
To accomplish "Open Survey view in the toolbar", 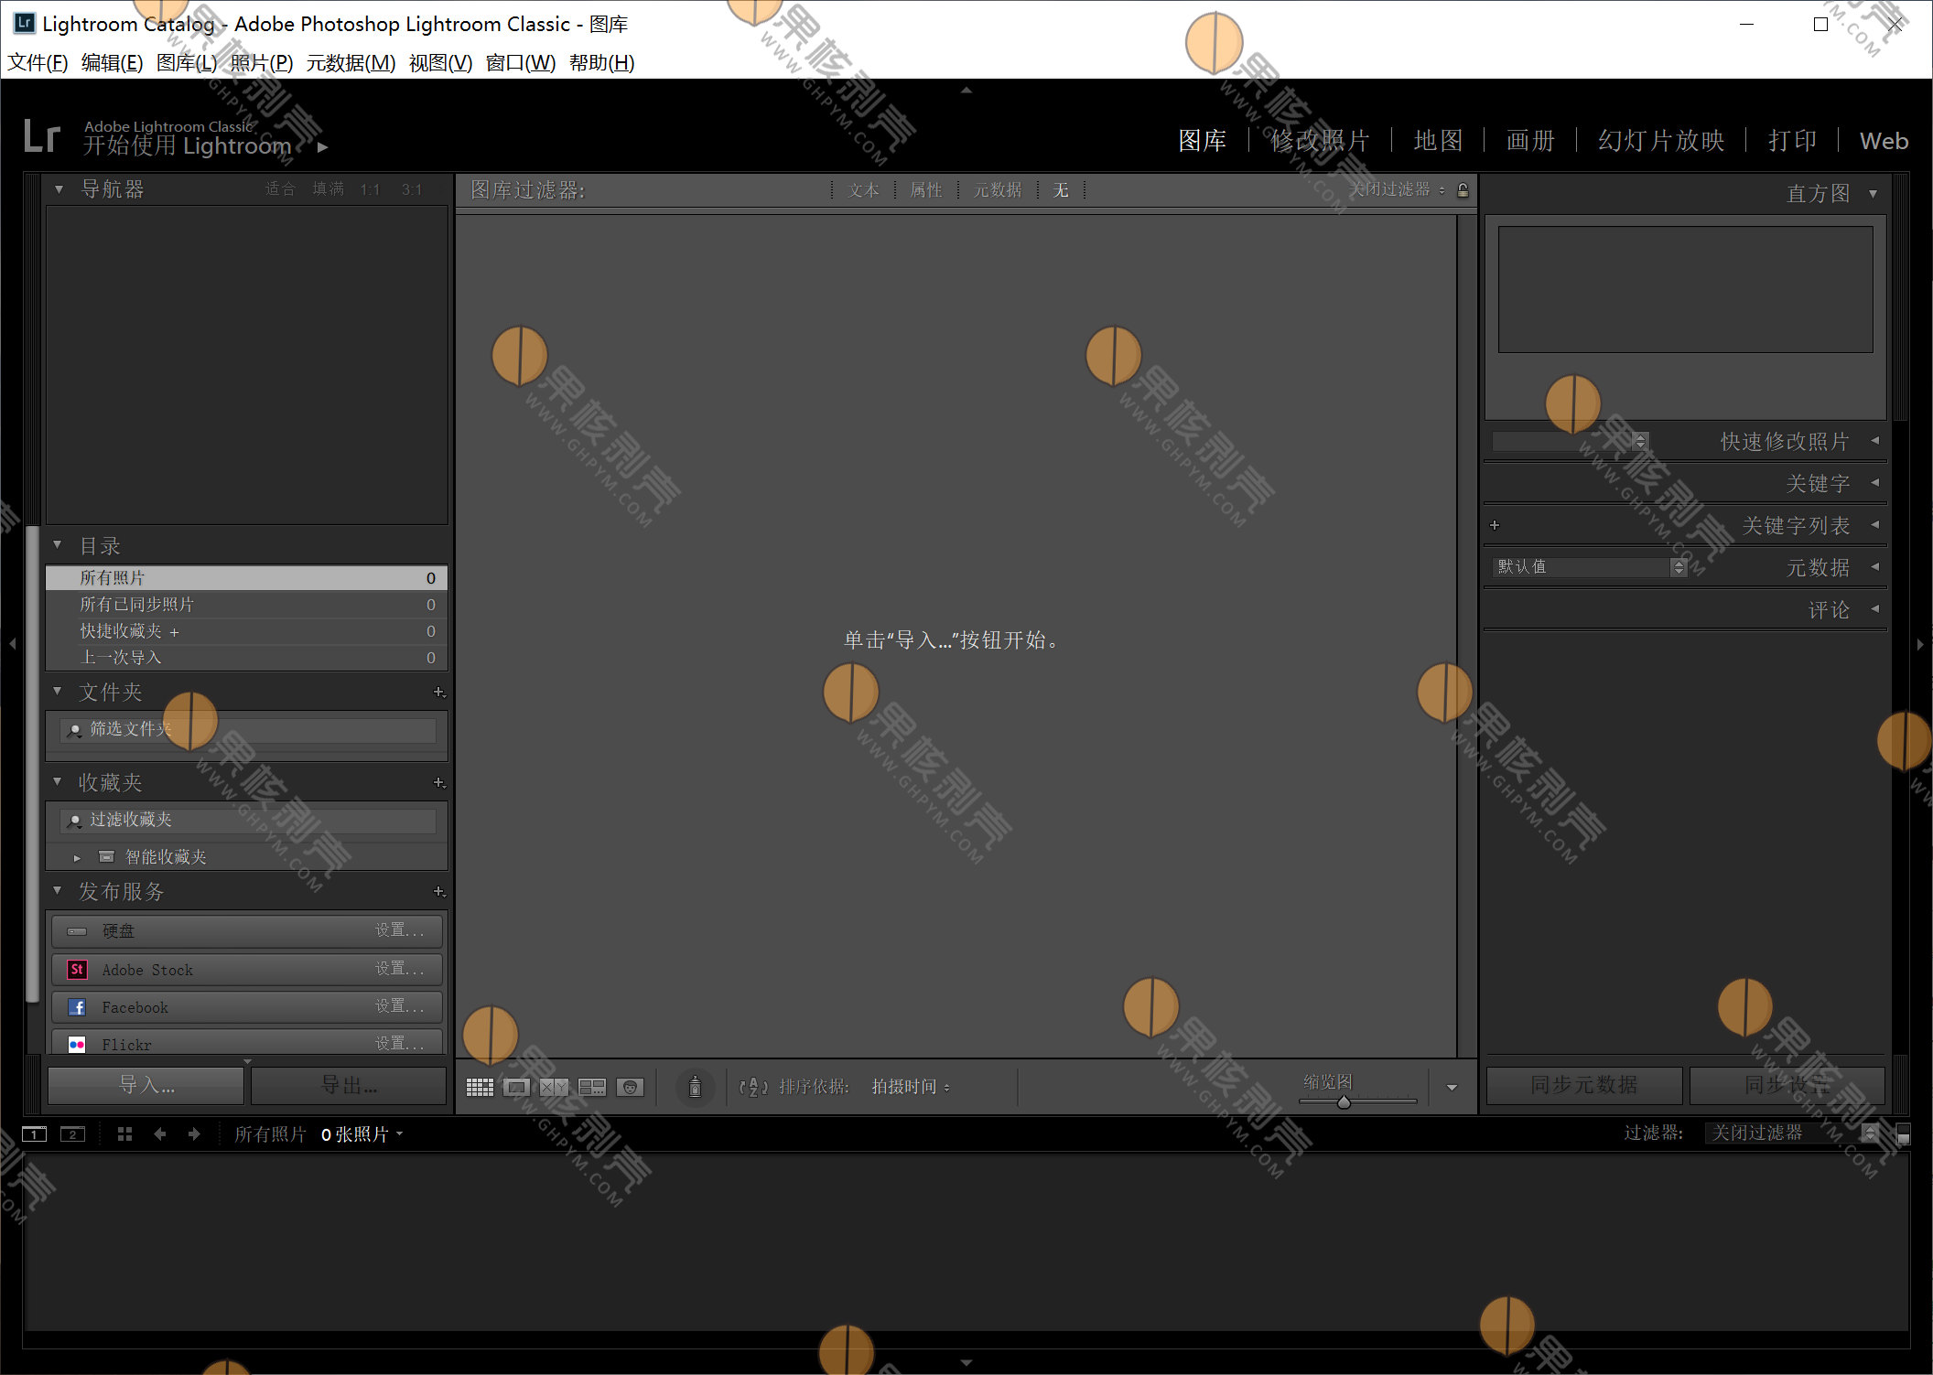I will pos(592,1087).
